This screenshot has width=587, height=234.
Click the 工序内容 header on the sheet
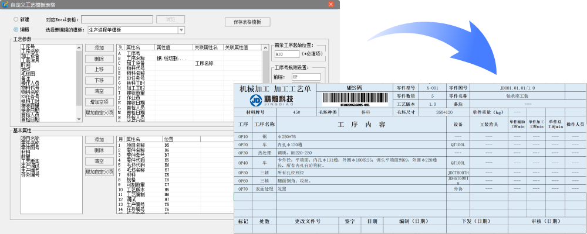click(361, 125)
